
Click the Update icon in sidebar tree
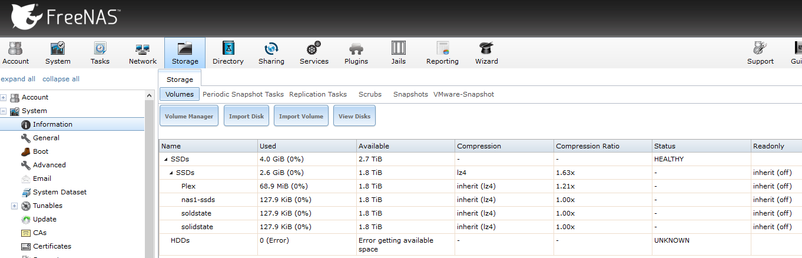click(x=26, y=219)
